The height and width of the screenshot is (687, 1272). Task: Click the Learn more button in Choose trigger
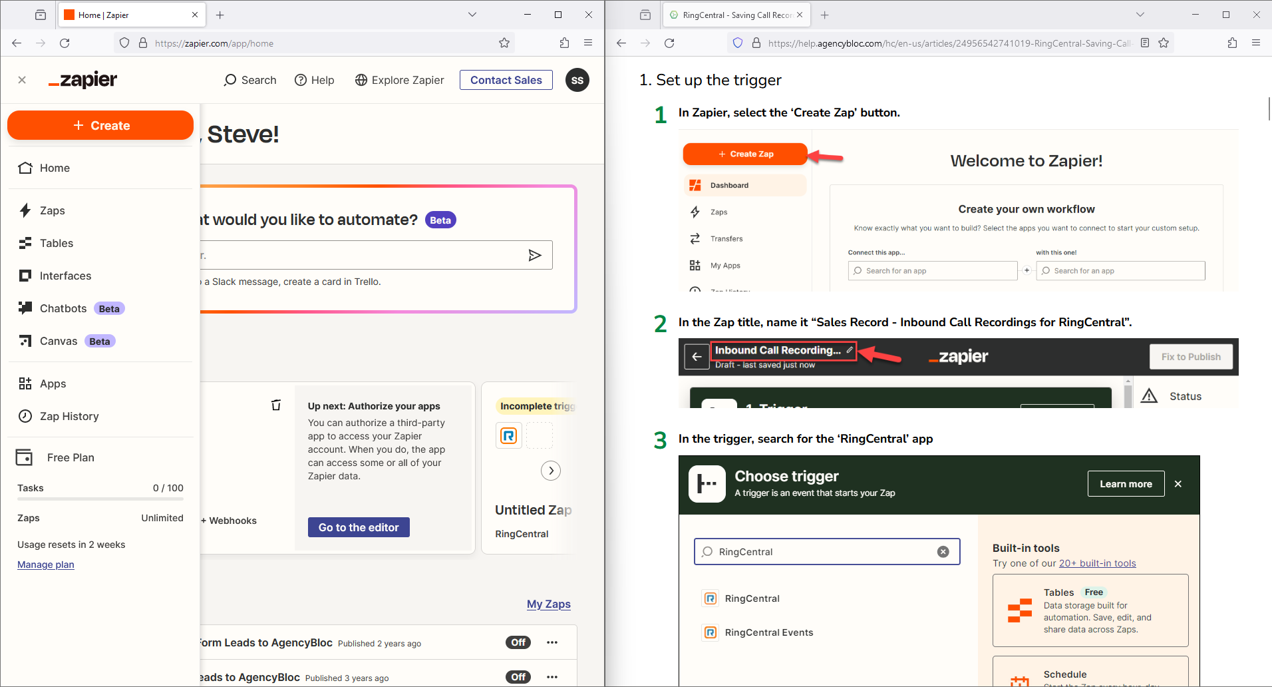(1126, 484)
